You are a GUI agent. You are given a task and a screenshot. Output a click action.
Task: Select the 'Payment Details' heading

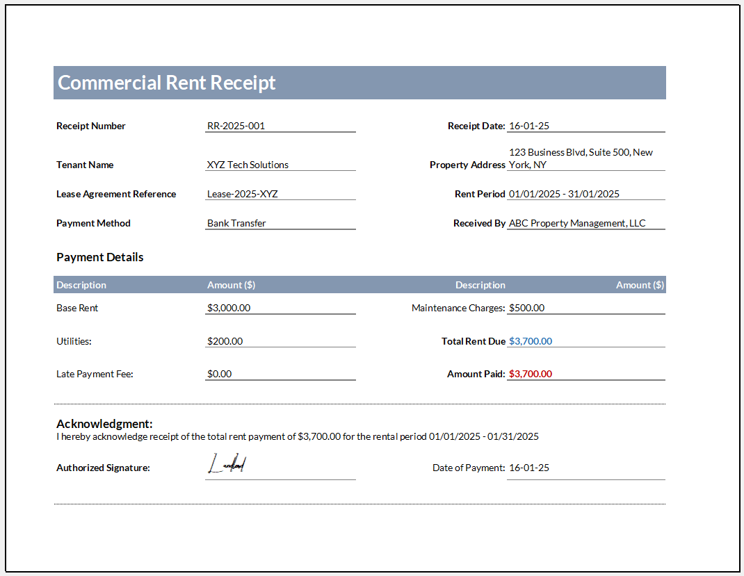99,257
